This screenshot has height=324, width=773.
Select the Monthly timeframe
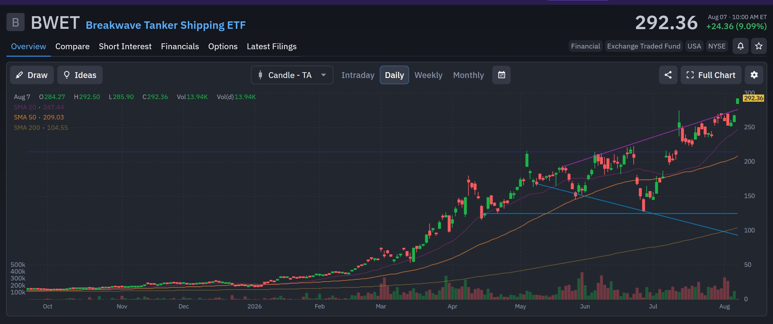[x=468, y=75]
